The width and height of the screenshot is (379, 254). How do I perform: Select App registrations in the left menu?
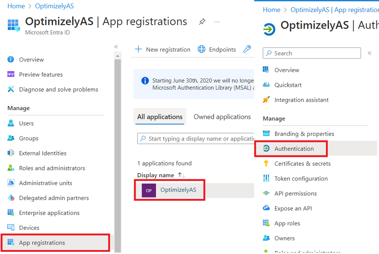tap(56, 243)
